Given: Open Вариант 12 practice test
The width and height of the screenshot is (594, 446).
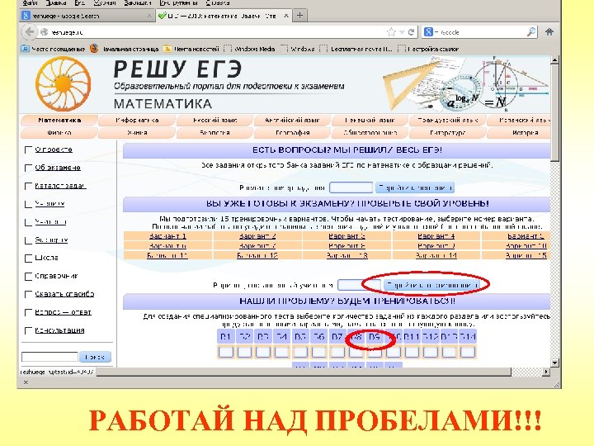Looking at the screenshot, I should tap(257, 255).
